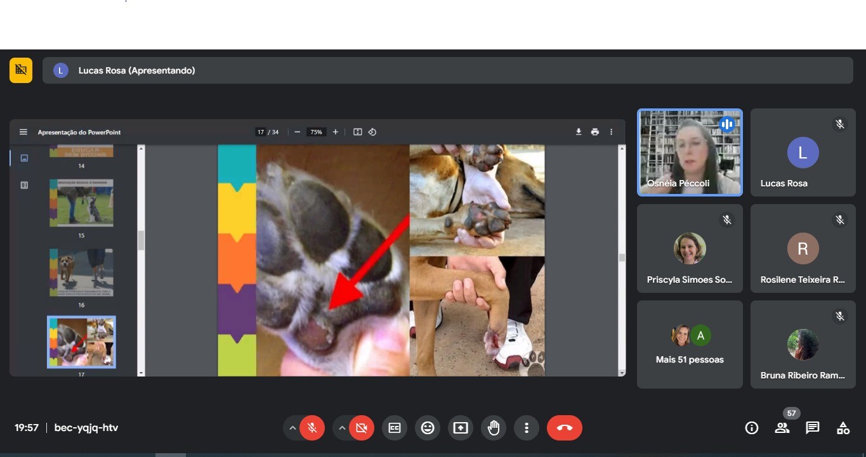The height and width of the screenshot is (457, 866).
Task: Open the present screen option
Action: pyautogui.click(x=461, y=428)
